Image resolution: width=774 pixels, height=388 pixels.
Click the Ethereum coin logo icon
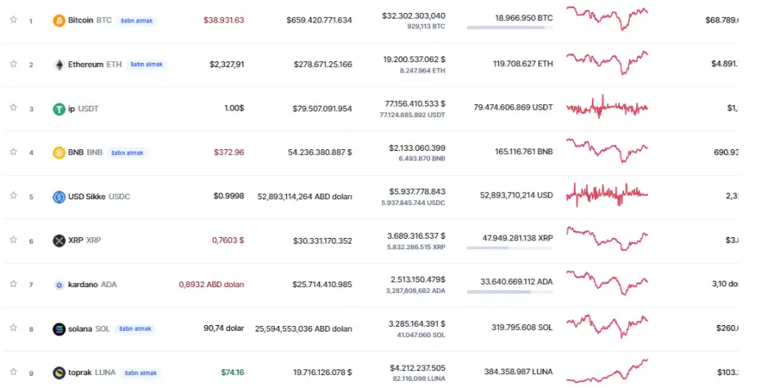coord(59,65)
